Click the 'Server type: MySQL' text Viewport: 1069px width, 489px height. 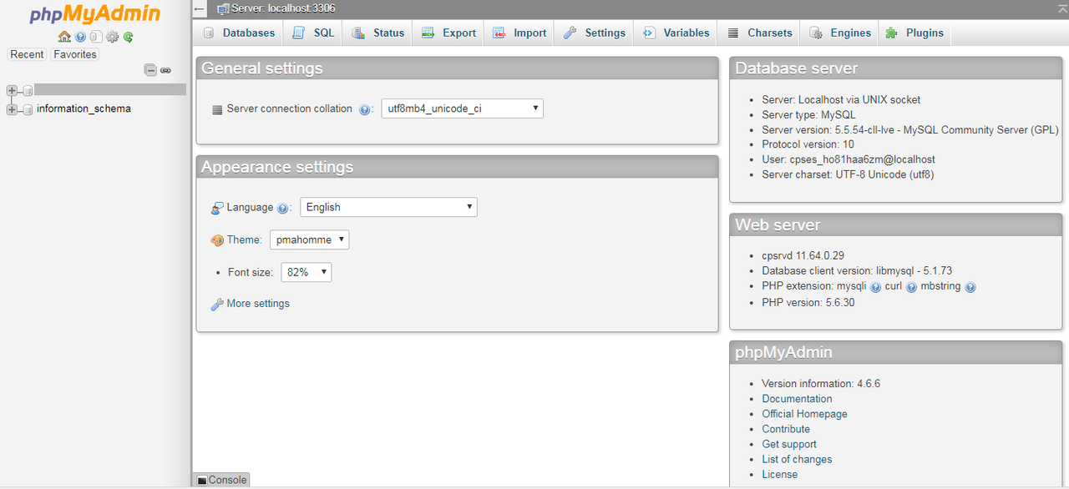(x=808, y=115)
